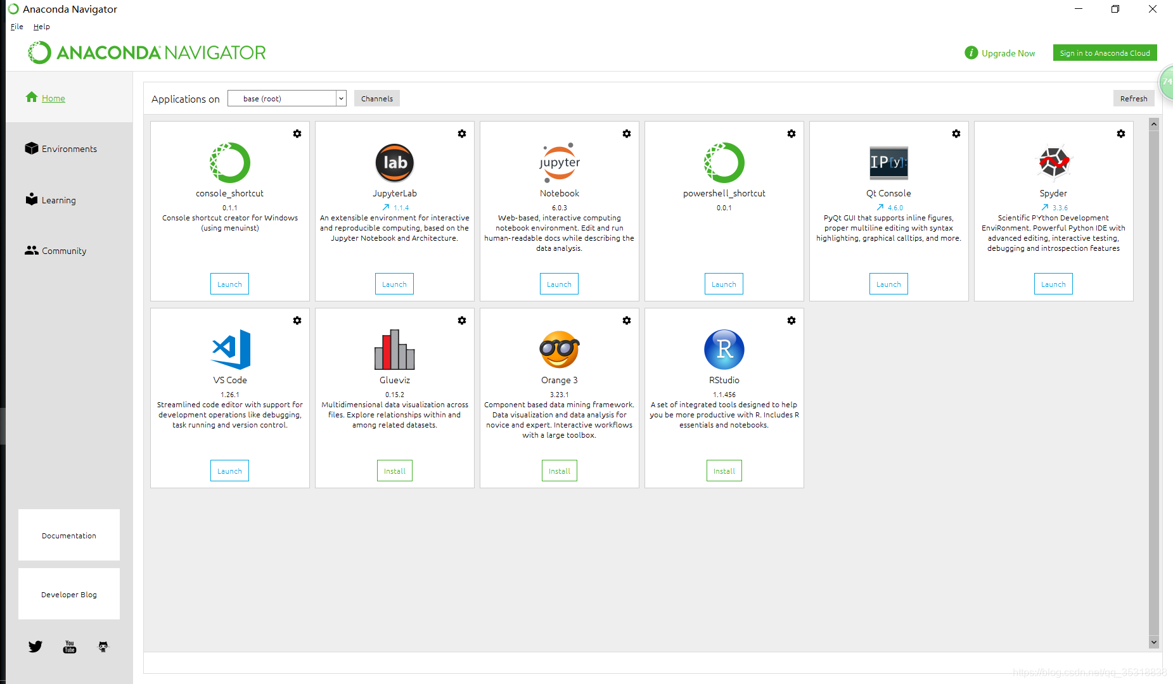Install RStudio

[724, 471]
